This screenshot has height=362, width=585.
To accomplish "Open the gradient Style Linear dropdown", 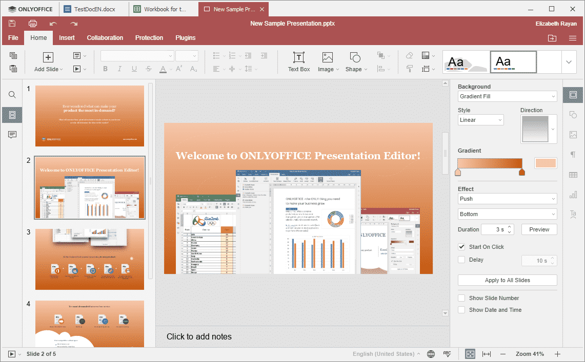I will click(480, 120).
